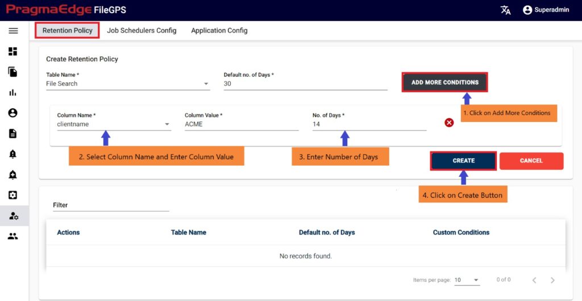This screenshot has width=582, height=301.
Task: Switch to Application Config tab
Action: click(x=219, y=31)
